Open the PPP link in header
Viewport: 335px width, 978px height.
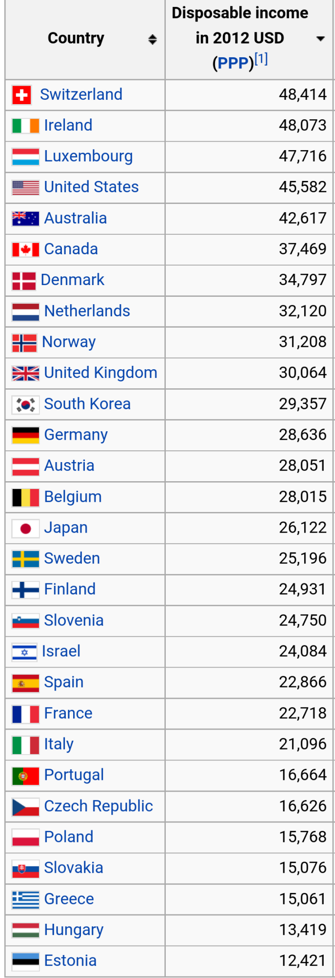pos(233,63)
